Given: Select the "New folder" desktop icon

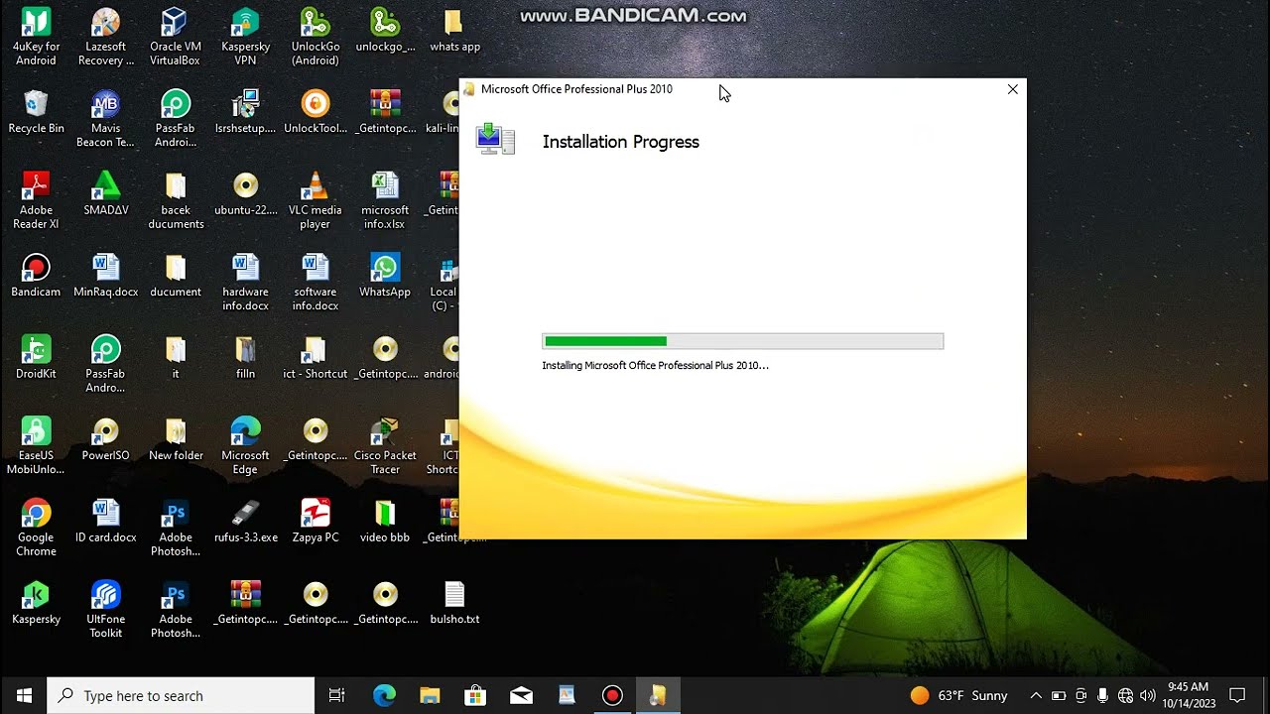Looking at the screenshot, I should (x=176, y=439).
